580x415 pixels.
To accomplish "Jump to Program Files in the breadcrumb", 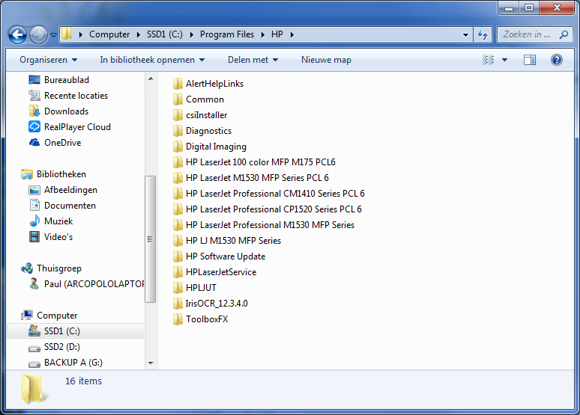I will 227,34.
